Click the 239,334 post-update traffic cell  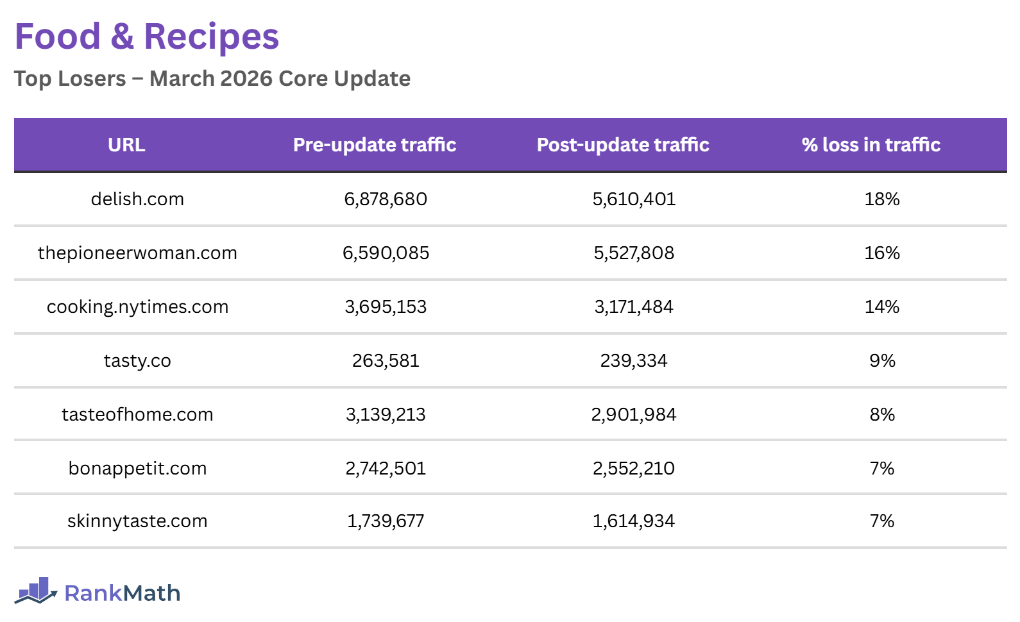point(634,361)
